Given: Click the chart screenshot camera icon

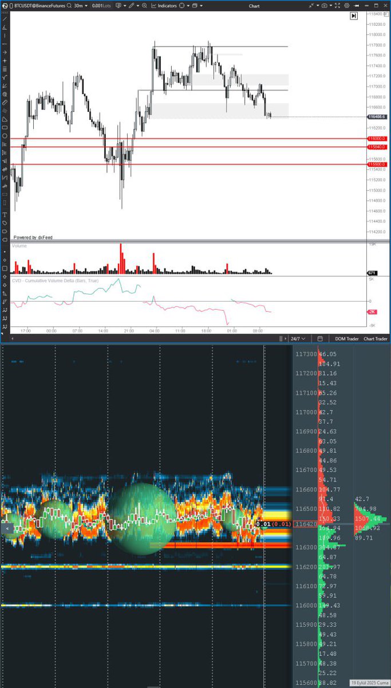Looking at the screenshot, I should click(x=325, y=5).
